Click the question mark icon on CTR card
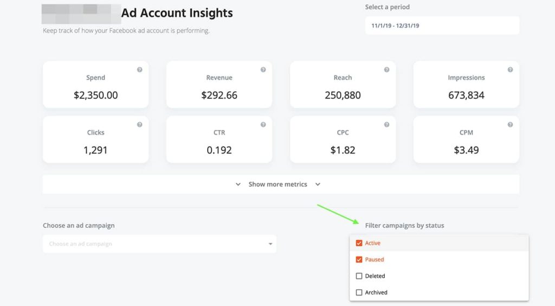 click(x=263, y=124)
